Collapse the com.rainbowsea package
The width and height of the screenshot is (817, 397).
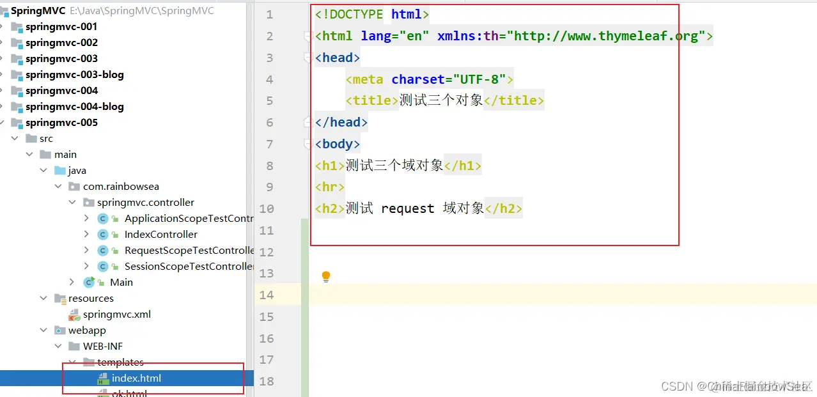58,187
